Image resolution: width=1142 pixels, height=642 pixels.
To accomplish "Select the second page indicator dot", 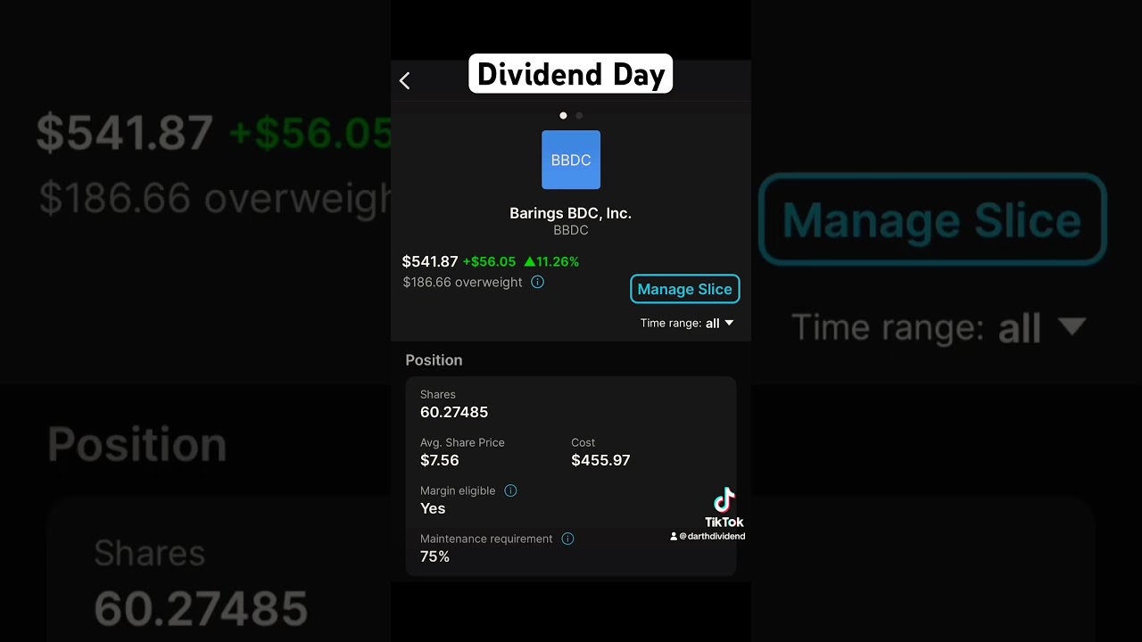I will tap(579, 115).
